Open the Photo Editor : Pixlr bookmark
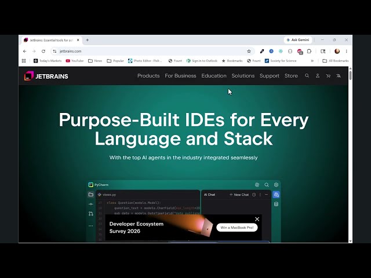 (x=145, y=61)
